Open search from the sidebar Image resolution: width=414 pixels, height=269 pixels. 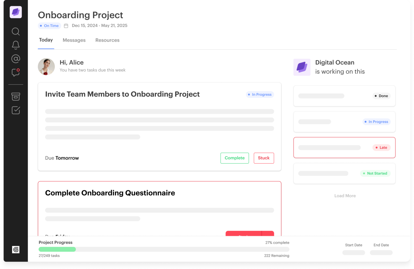click(16, 32)
